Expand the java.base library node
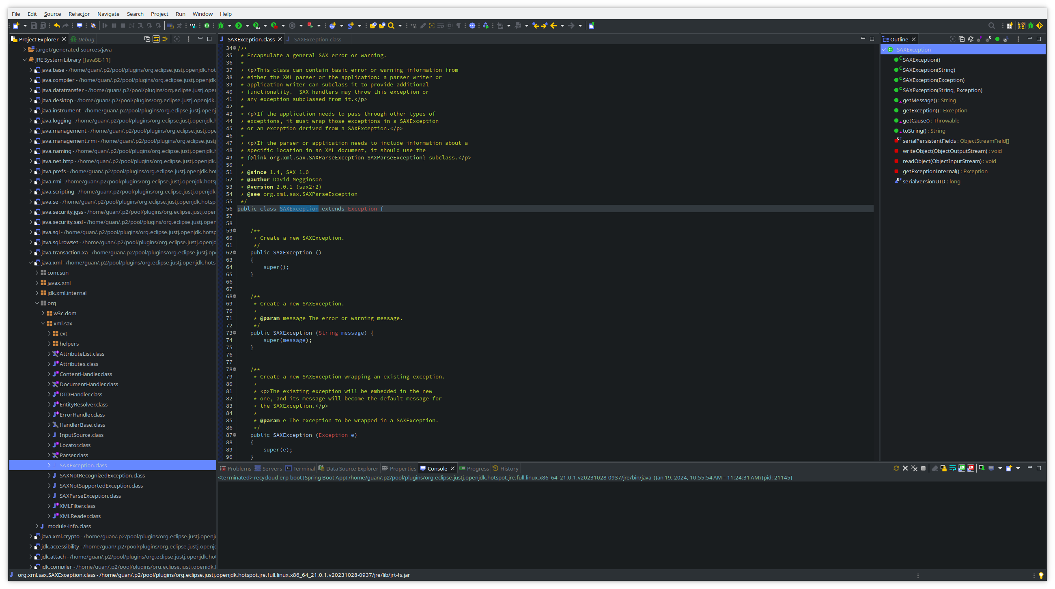1055x589 pixels. [x=31, y=70]
